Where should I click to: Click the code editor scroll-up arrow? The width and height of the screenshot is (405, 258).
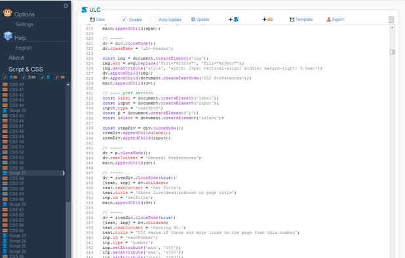(392, 28)
